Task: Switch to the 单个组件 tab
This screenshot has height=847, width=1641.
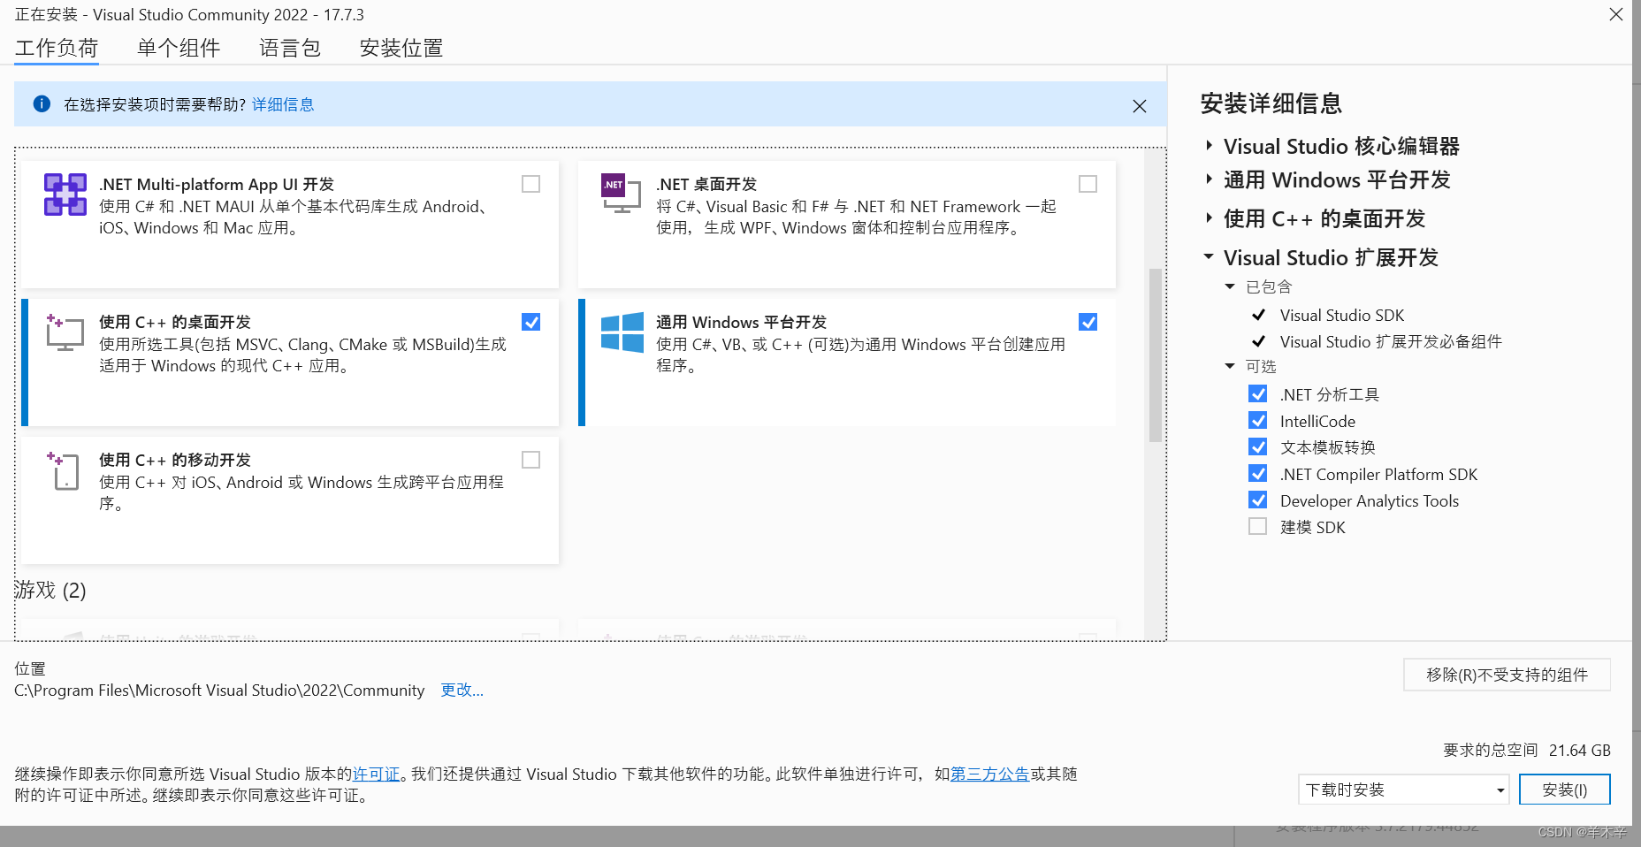Action: [x=178, y=48]
